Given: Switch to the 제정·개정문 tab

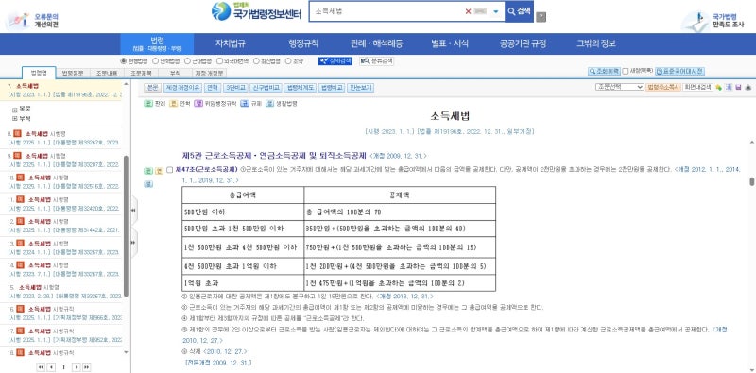Looking at the screenshot, I should pyautogui.click(x=209, y=74).
